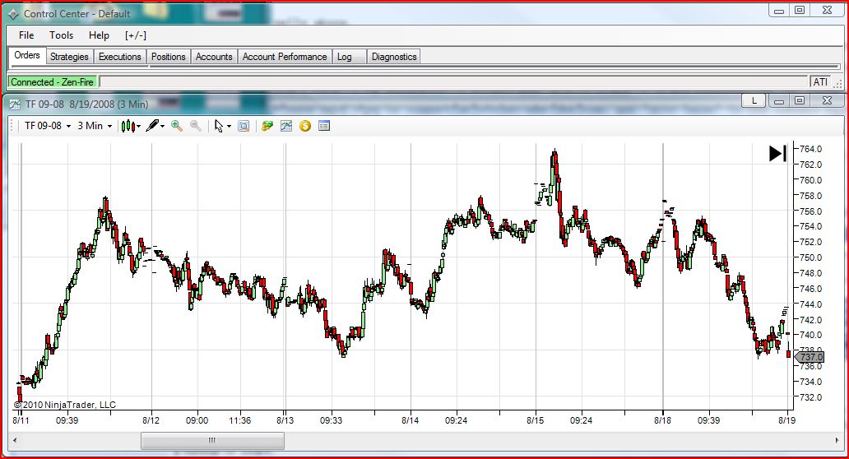The image size is (849, 459).
Task: Click the chart window title icon
Action: (x=15, y=104)
